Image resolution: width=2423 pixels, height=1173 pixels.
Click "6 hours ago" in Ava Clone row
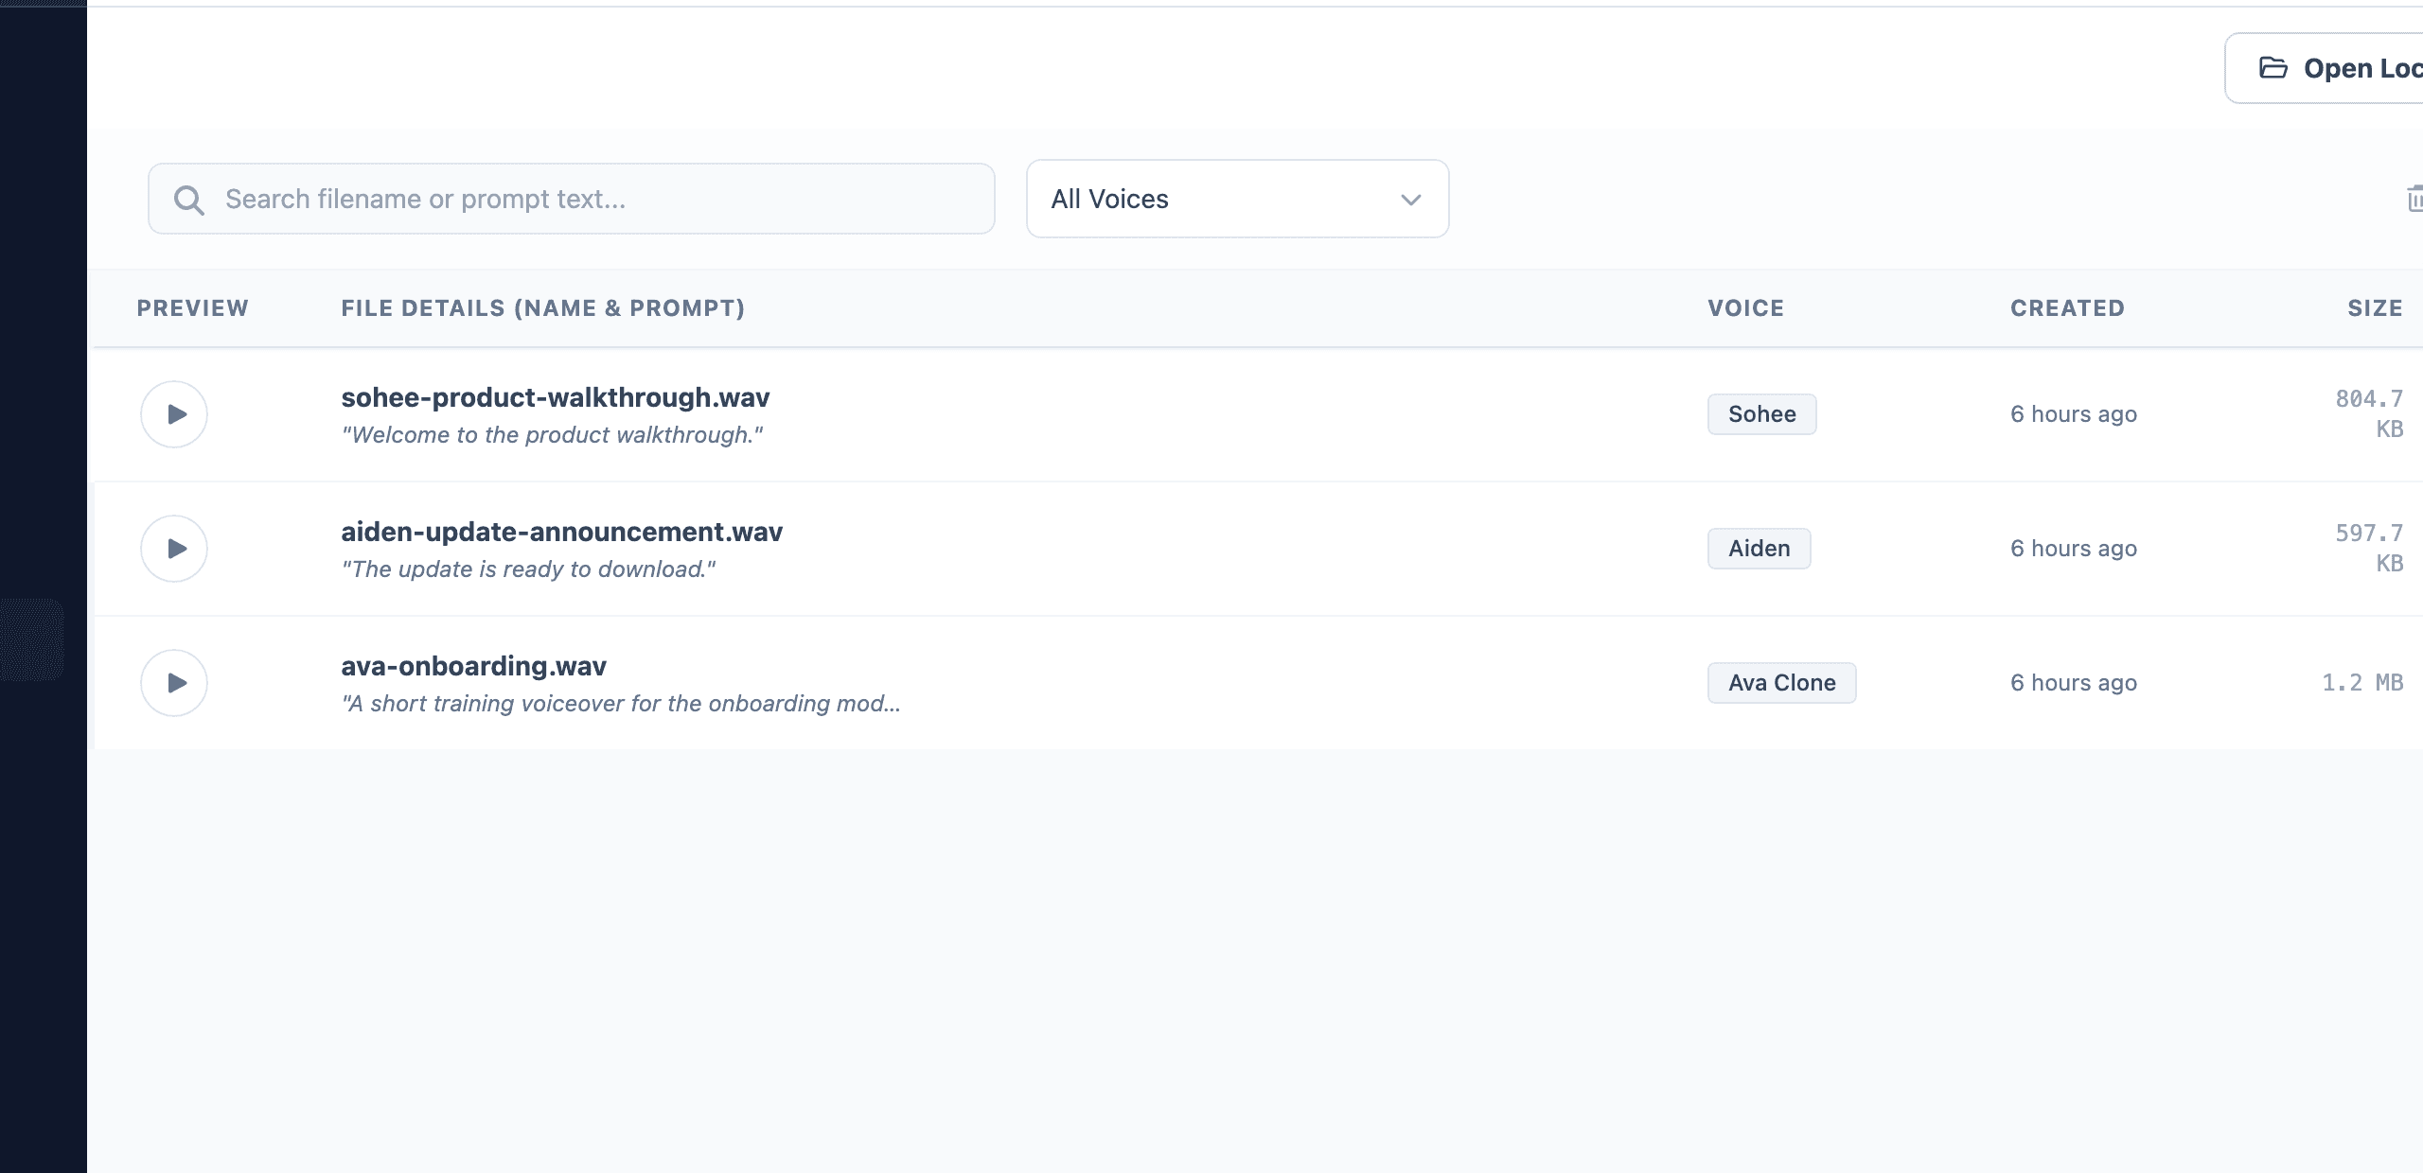point(2074,683)
